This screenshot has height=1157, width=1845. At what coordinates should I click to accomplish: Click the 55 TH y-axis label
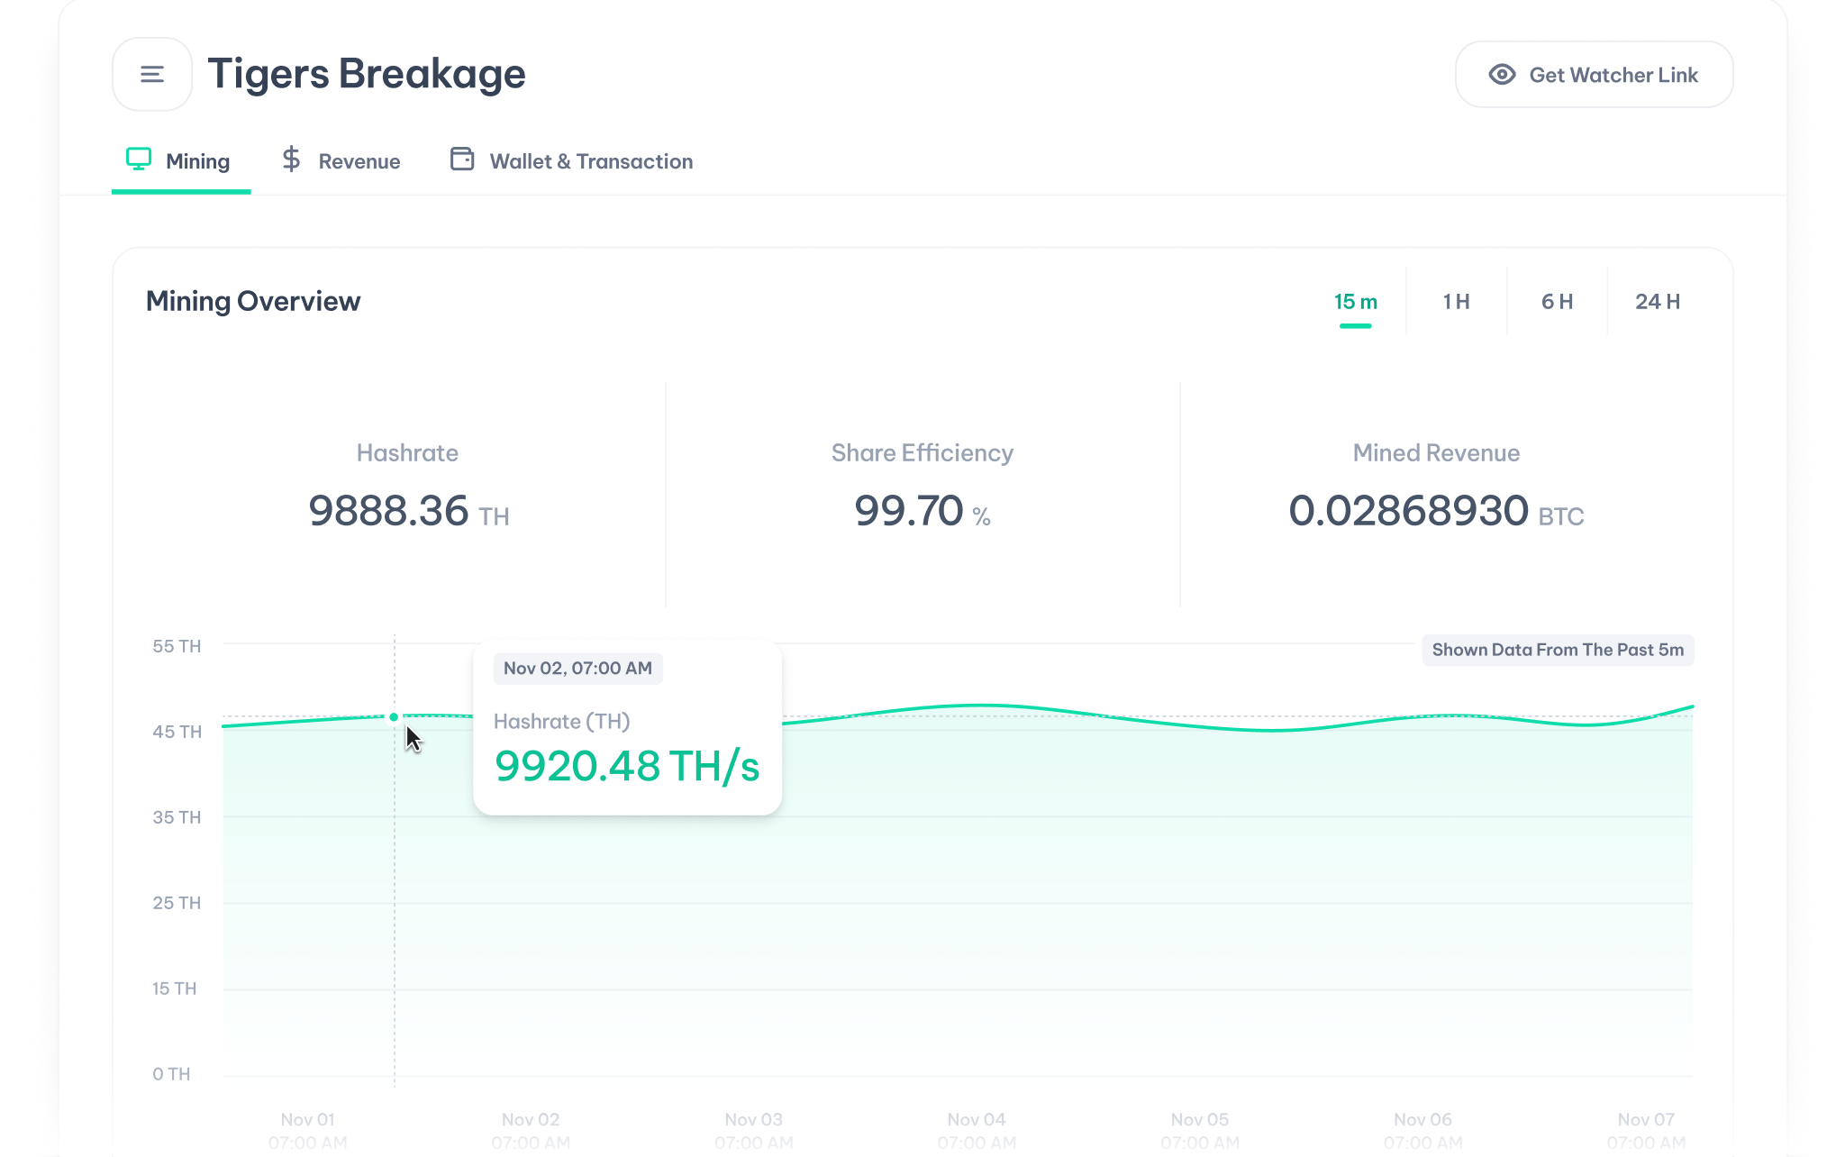[x=177, y=646]
